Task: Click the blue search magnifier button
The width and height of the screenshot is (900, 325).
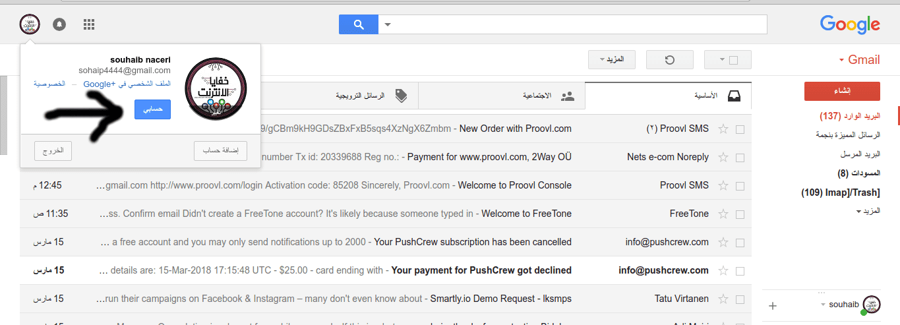Action: [358, 24]
